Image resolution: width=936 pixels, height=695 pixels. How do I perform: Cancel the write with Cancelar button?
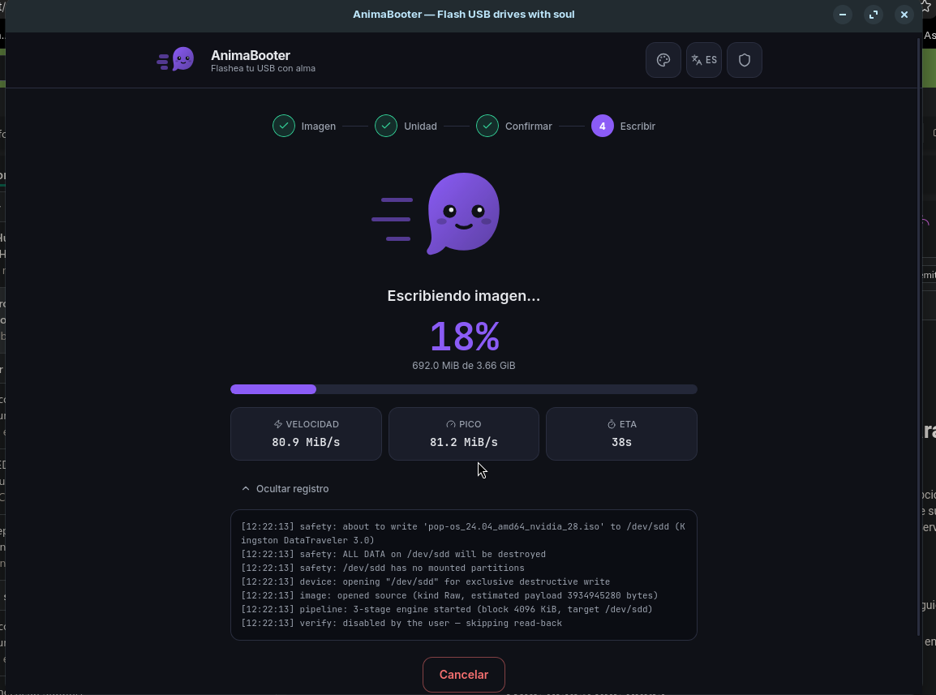(464, 675)
